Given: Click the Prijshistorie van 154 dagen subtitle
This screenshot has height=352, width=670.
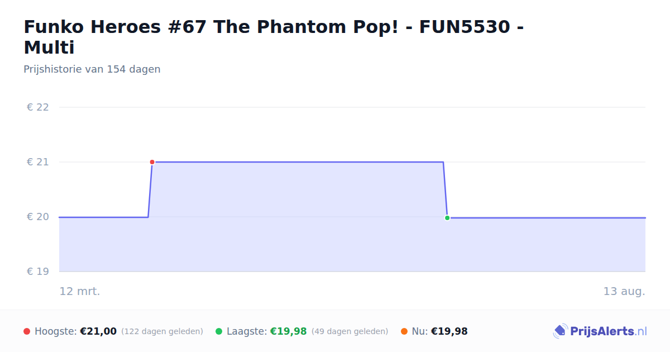Looking at the screenshot, I should click(x=92, y=69).
